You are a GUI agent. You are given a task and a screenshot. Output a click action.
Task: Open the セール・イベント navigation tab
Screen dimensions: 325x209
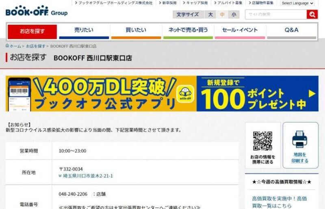click(240, 32)
